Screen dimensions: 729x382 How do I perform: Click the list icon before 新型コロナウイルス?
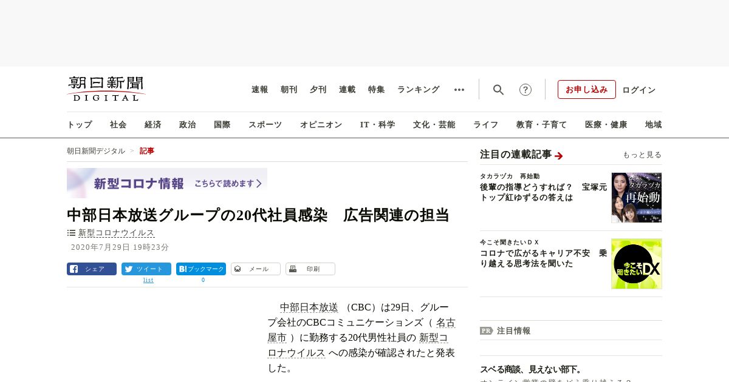coord(71,233)
